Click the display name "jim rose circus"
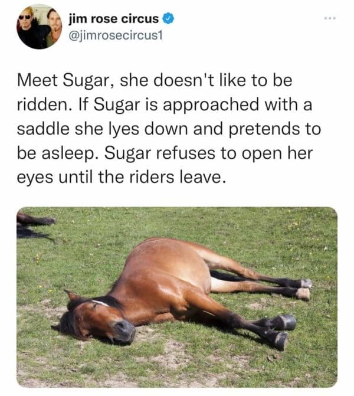 [x=114, y=18]
